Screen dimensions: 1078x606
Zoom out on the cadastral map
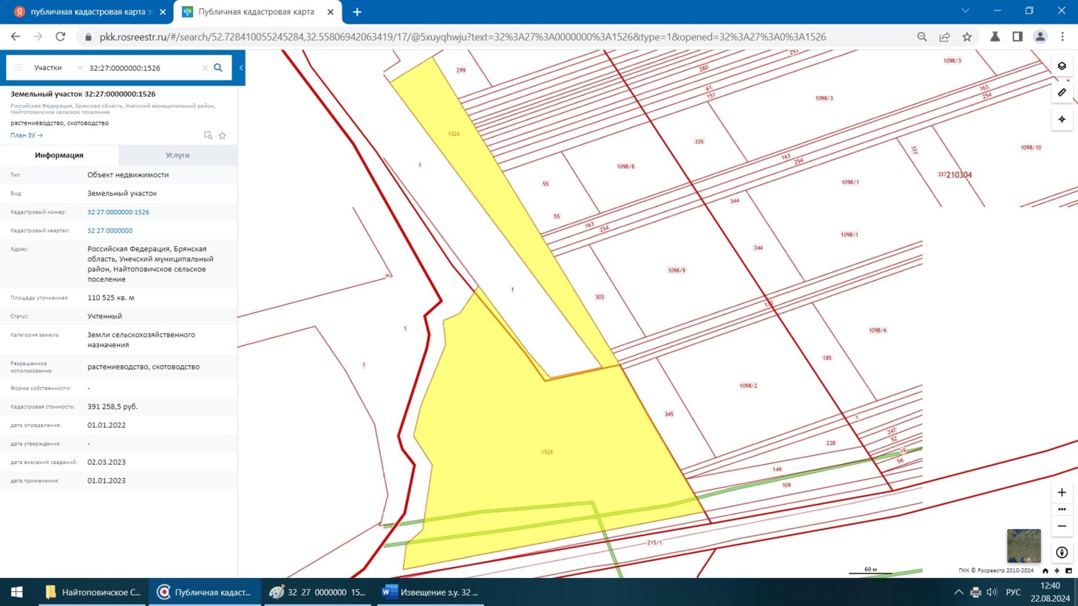click(x=1062, y=526)
